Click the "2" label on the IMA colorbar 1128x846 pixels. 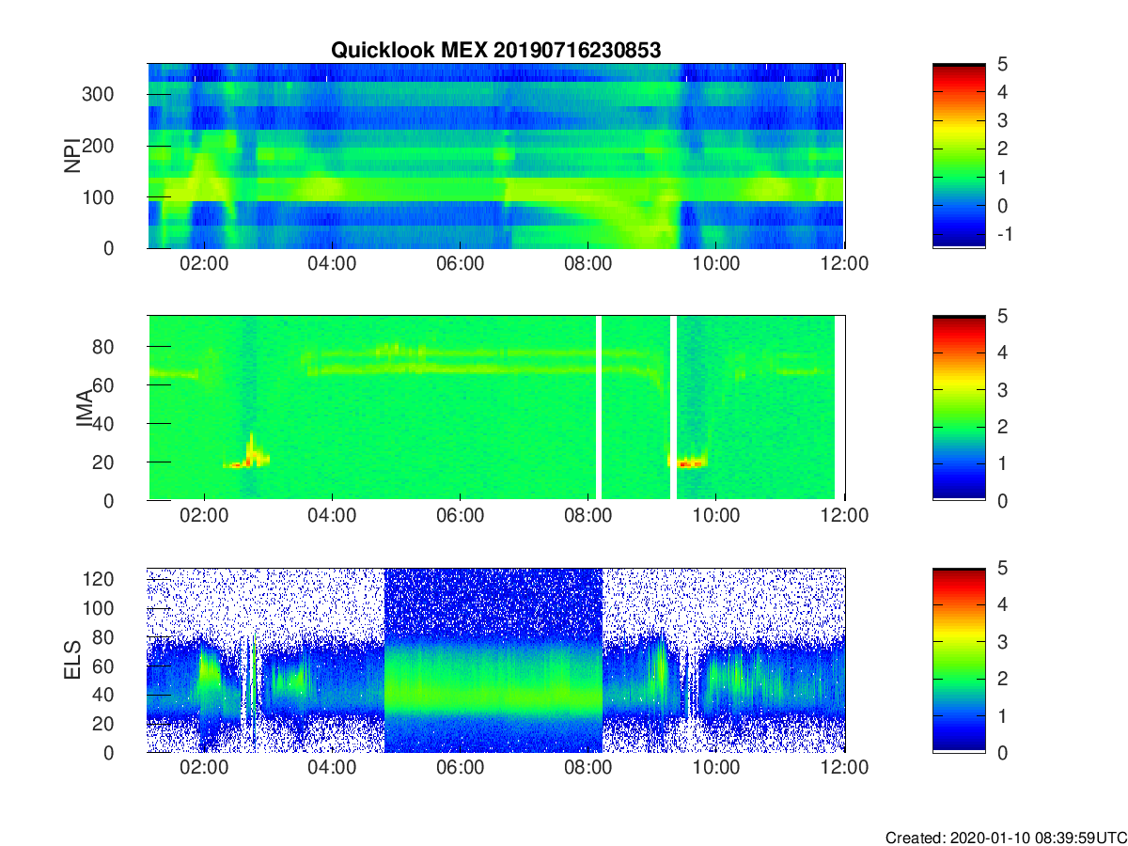coord(1001,427)
